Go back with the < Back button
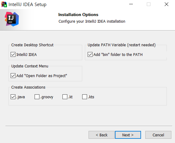 [102, 135]
